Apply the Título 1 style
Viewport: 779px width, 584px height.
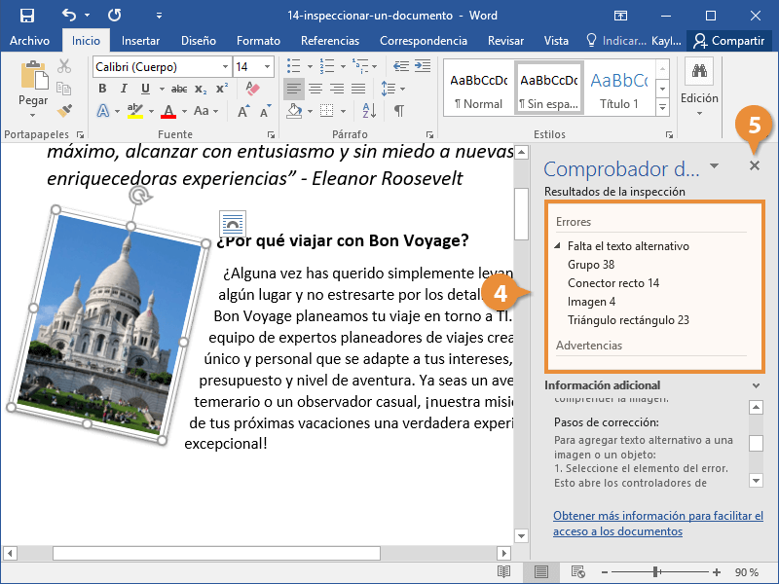619,89
